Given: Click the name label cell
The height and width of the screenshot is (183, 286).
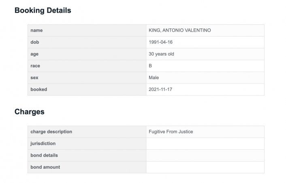Looking at the screenshot, I should tap(87, 30).
